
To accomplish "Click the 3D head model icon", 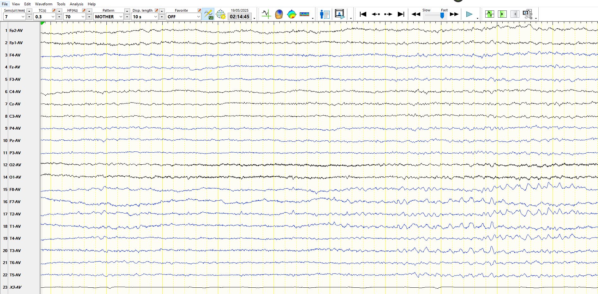I will (279, 15).
